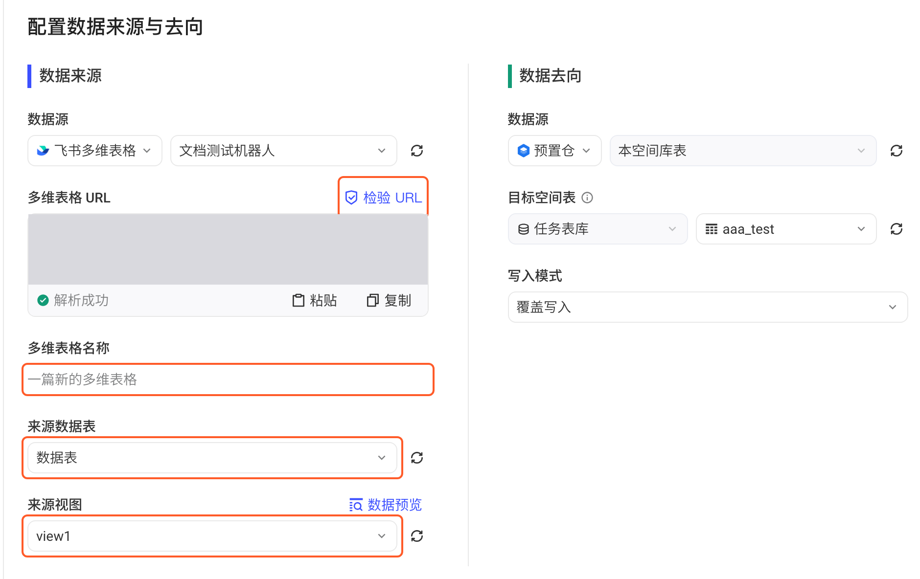Click the 目标空间表 label text
This screenshot has height=579, width=920.
tap(542, 198)
